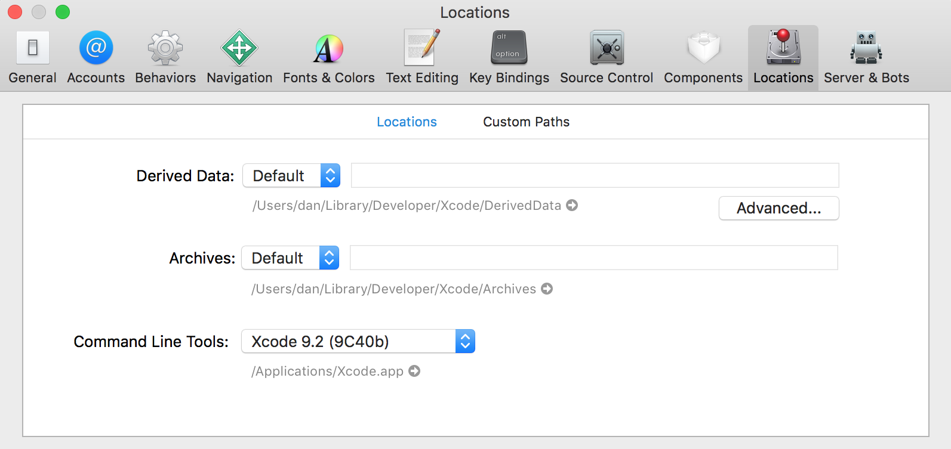Screen dimensions: 951x449
Task: Reveal Xcode.app location via arrow
Action: coord(414,371)
